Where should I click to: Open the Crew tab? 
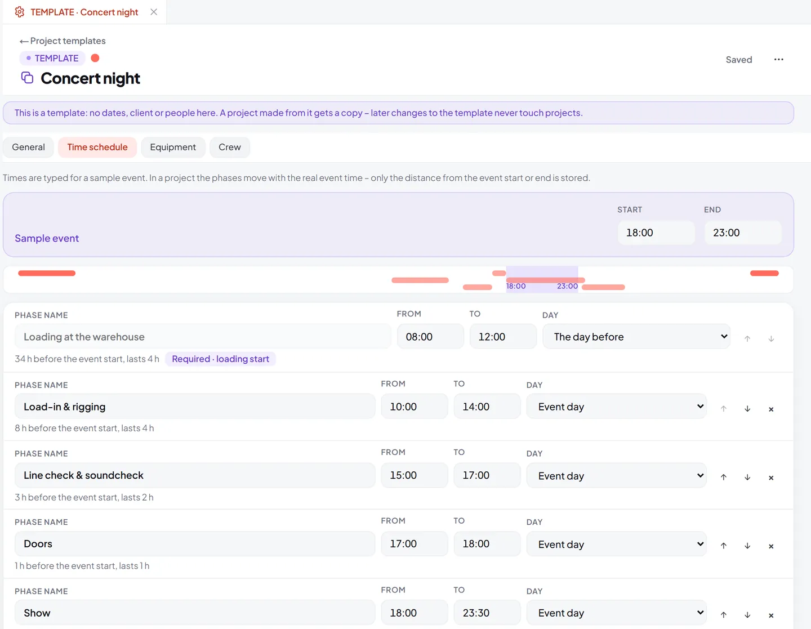[230, 148]
